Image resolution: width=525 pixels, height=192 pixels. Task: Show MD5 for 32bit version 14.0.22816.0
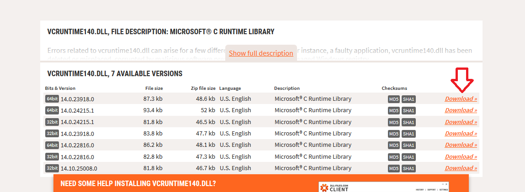(x=394, y=157)
